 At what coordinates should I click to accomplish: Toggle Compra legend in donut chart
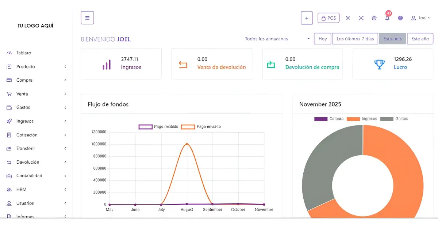[x=328, y=119]
